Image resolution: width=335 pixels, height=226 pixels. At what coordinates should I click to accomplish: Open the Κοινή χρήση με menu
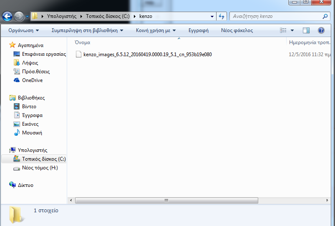point(156,30)
